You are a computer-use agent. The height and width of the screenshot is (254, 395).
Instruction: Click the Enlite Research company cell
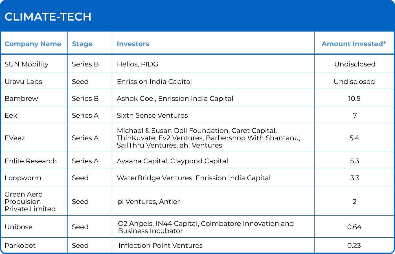31,161
